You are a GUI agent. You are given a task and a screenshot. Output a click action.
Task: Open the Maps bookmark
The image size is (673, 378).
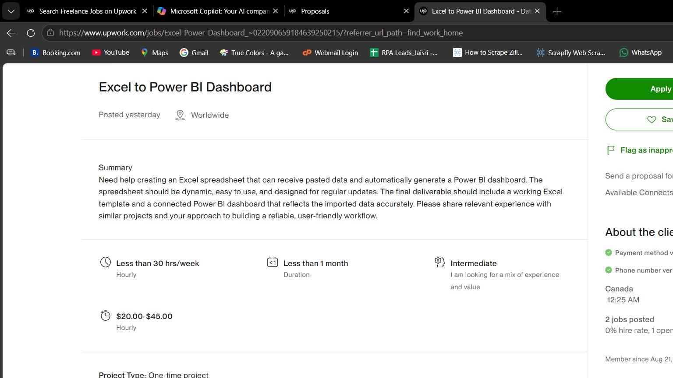pyautogui.click(x=155, y=52)
